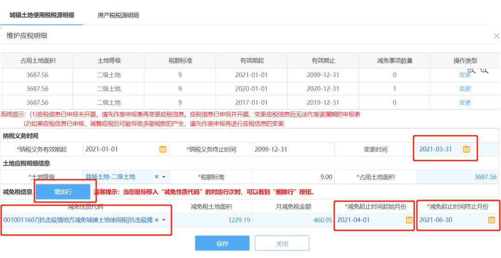Click 有效期止 cell 2019-12-31
The height and width of the screenshot is (258, 501).
coord(323,103)
